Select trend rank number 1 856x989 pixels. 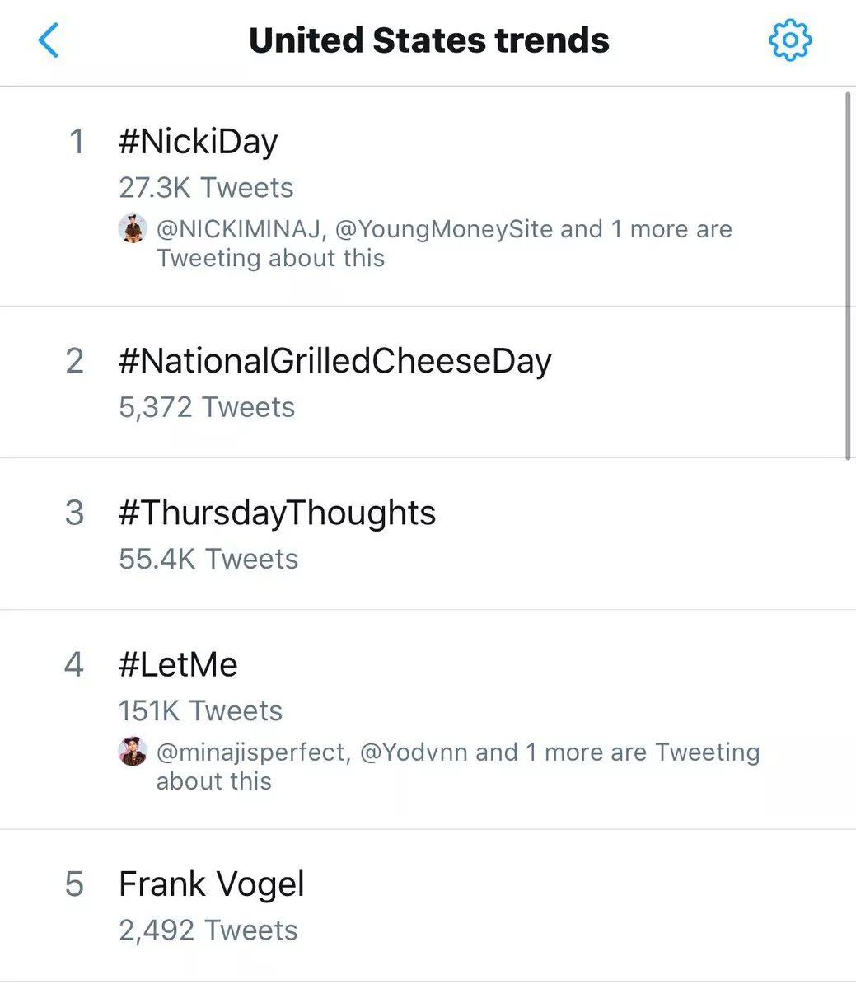pyautogui.click(x=77, y=142)
